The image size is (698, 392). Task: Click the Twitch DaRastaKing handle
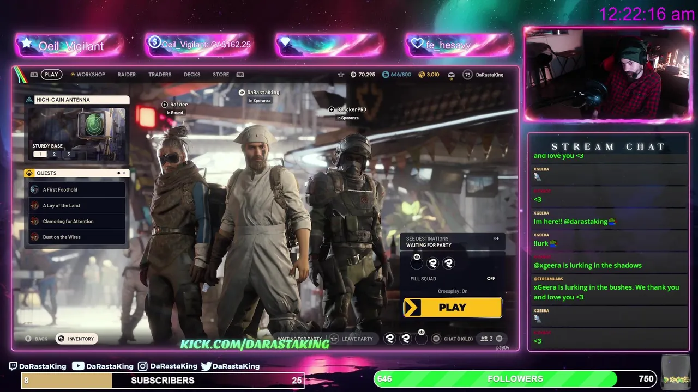click(38, 366)
